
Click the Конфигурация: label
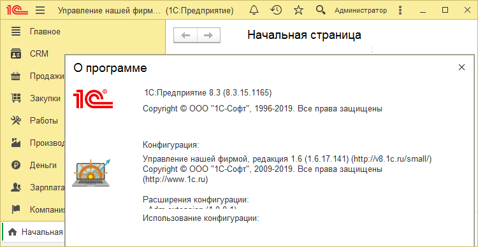point(171,145)
